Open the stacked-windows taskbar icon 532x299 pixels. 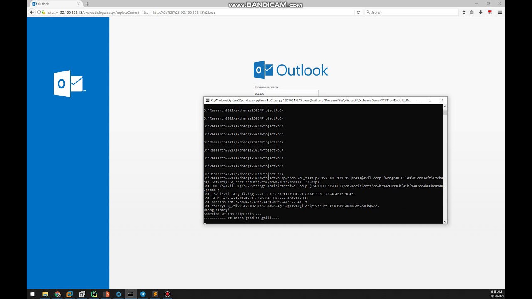[82, 294]
